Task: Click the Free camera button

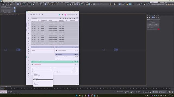Action: [x=150, y=26]
